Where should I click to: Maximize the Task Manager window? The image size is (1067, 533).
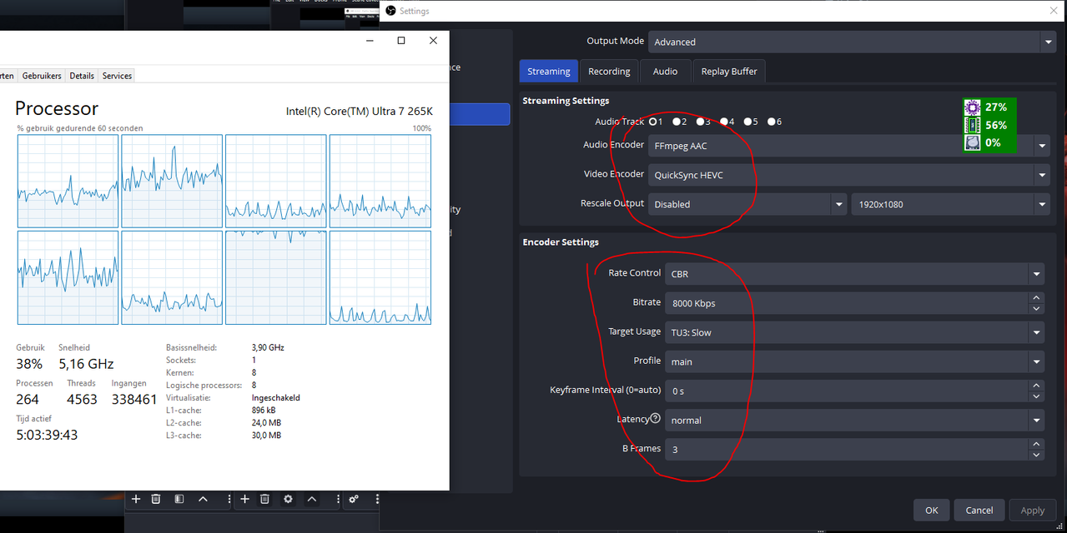[401, 40]
